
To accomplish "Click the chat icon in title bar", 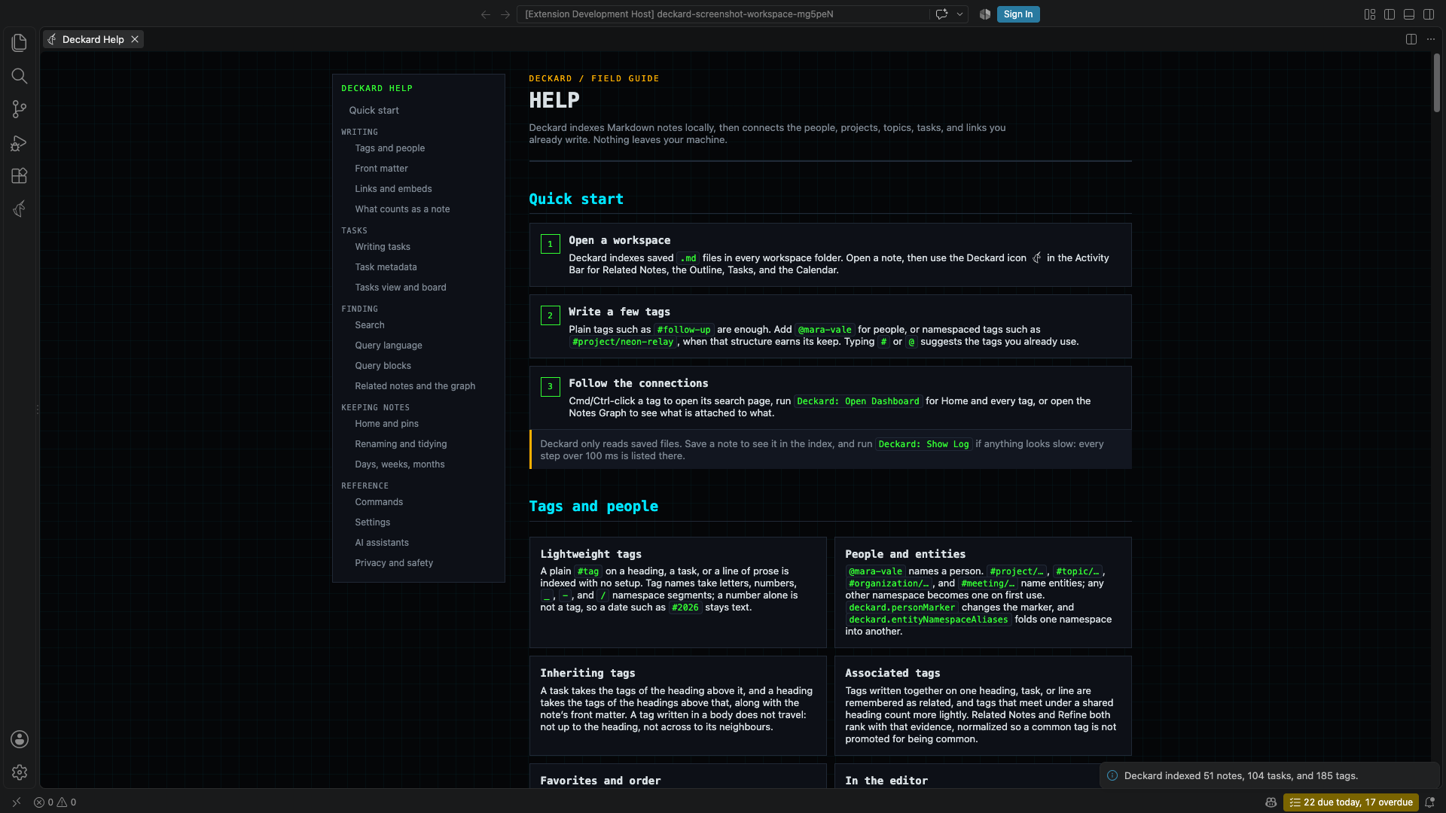I will 941,14.
